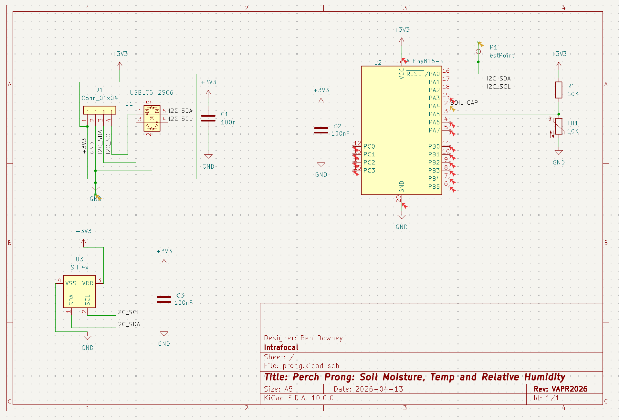Screen dimensions: 619x420
Task: Click the PC3 pin name on U2
Action: [369, 171]
